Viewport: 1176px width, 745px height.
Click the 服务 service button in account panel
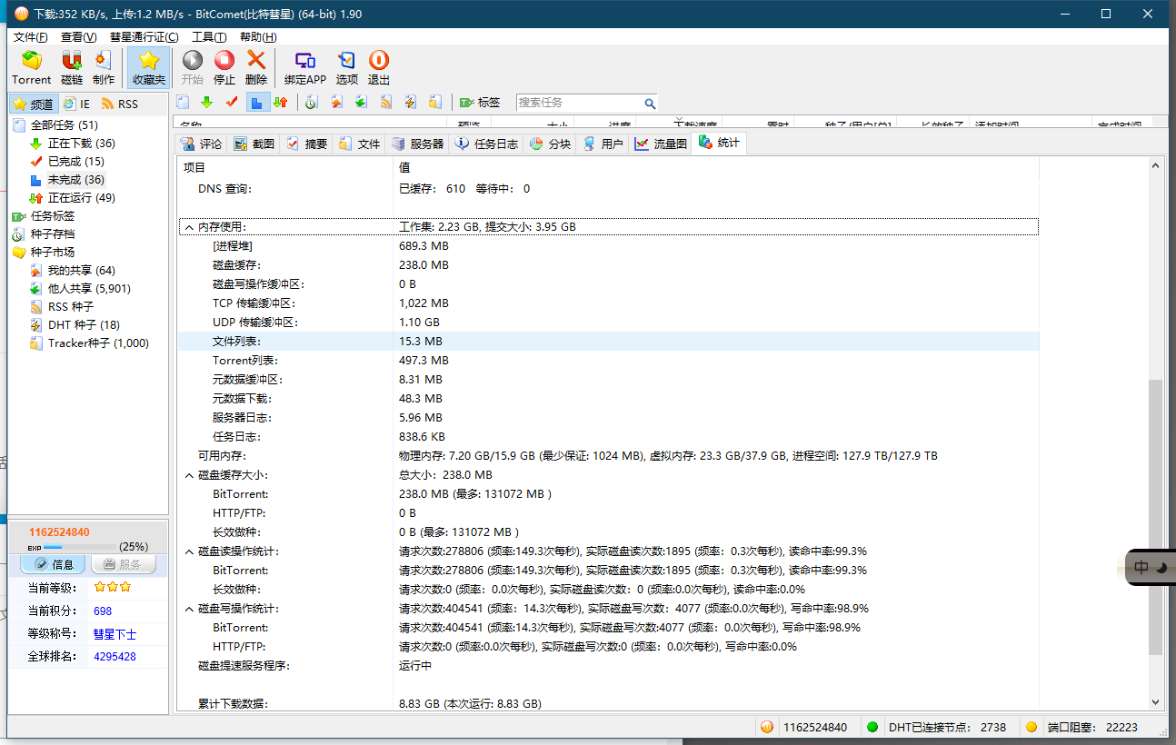(x=124, y=564)
